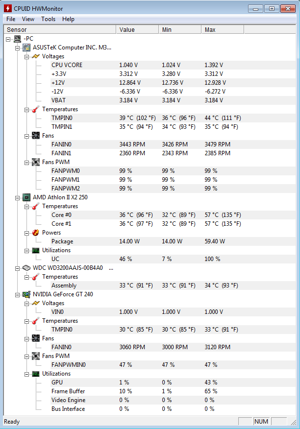Collapse the NVIDIA Utilizations group

[x=26, y=374]
